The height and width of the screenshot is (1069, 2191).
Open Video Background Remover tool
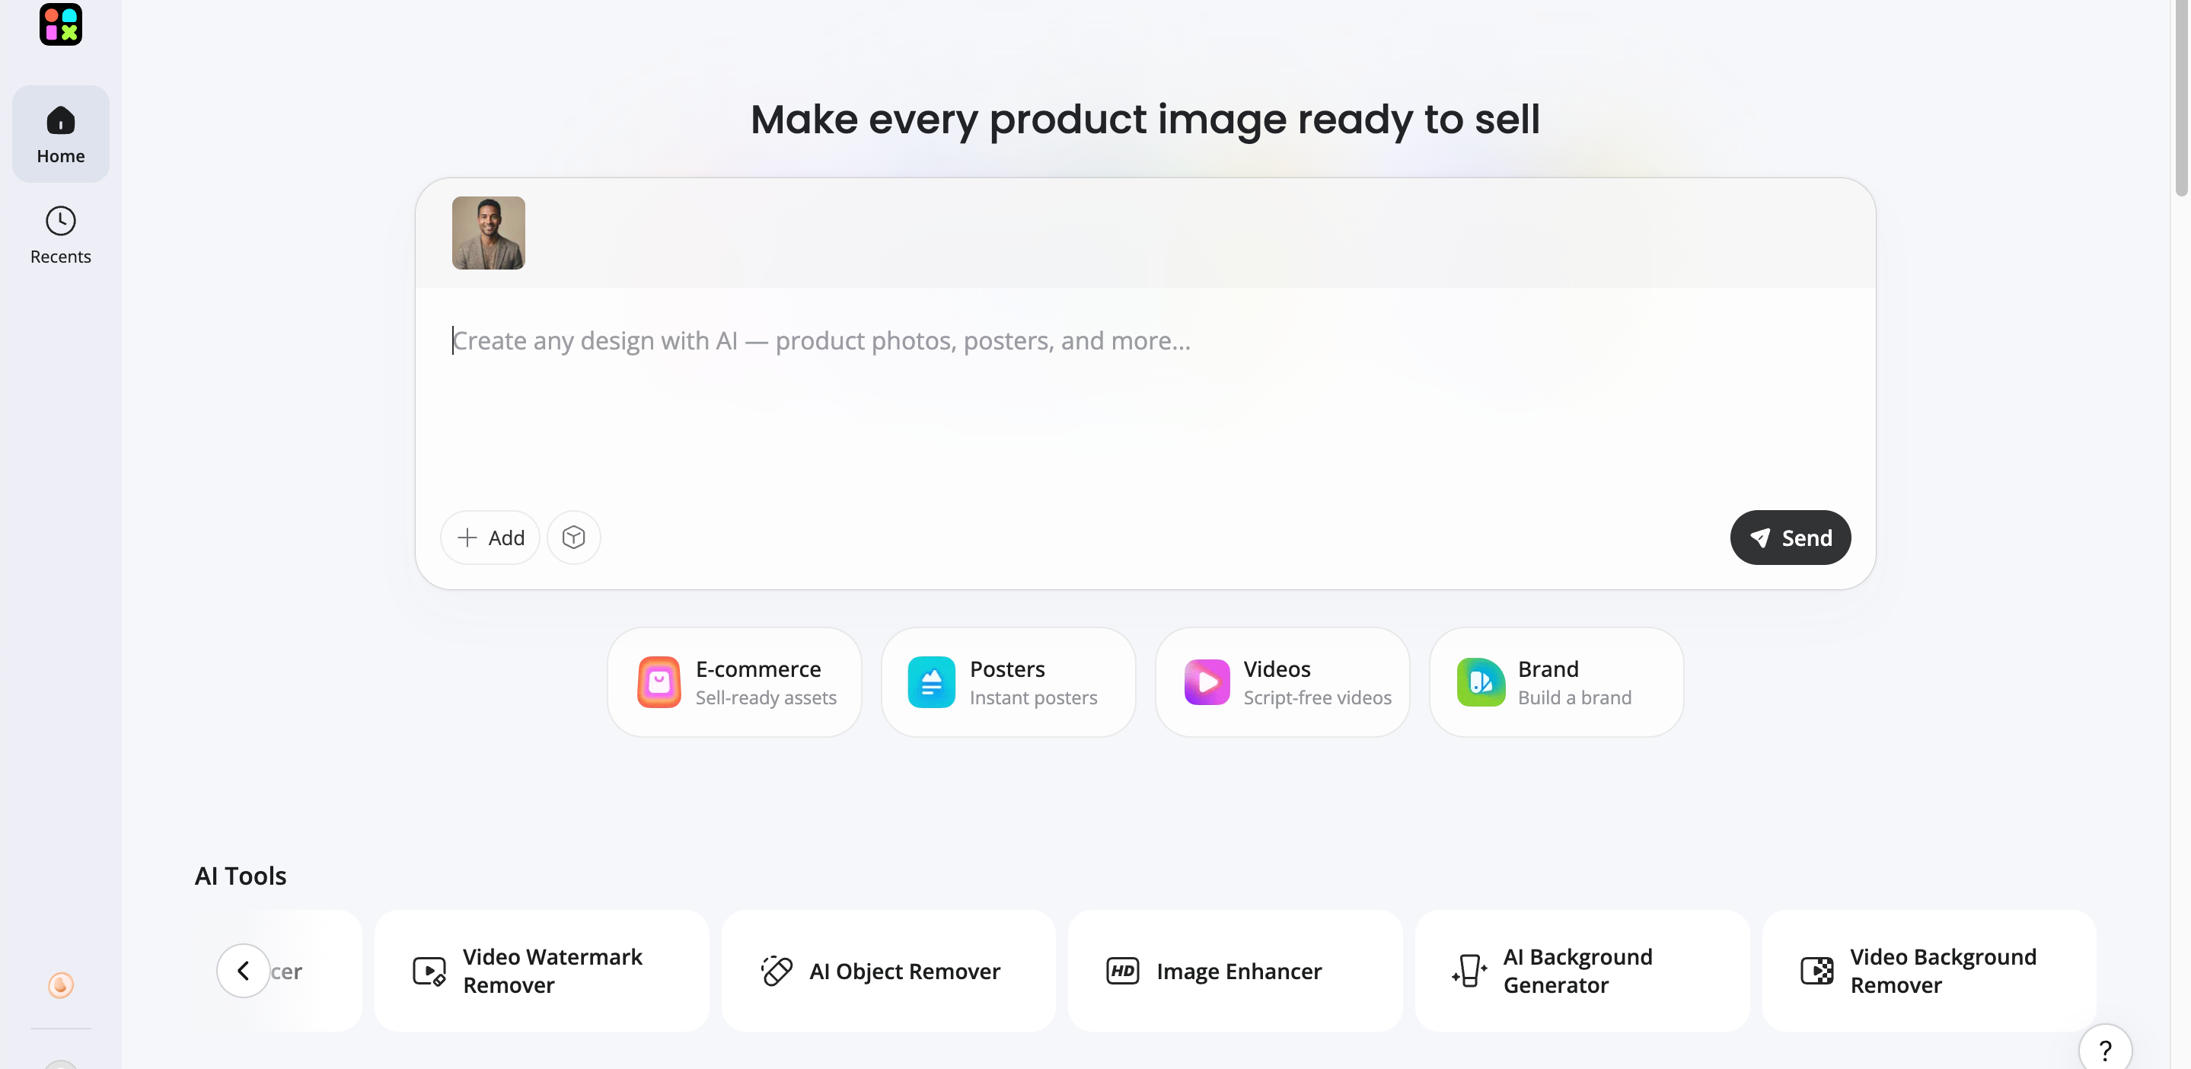point(1930,972)
